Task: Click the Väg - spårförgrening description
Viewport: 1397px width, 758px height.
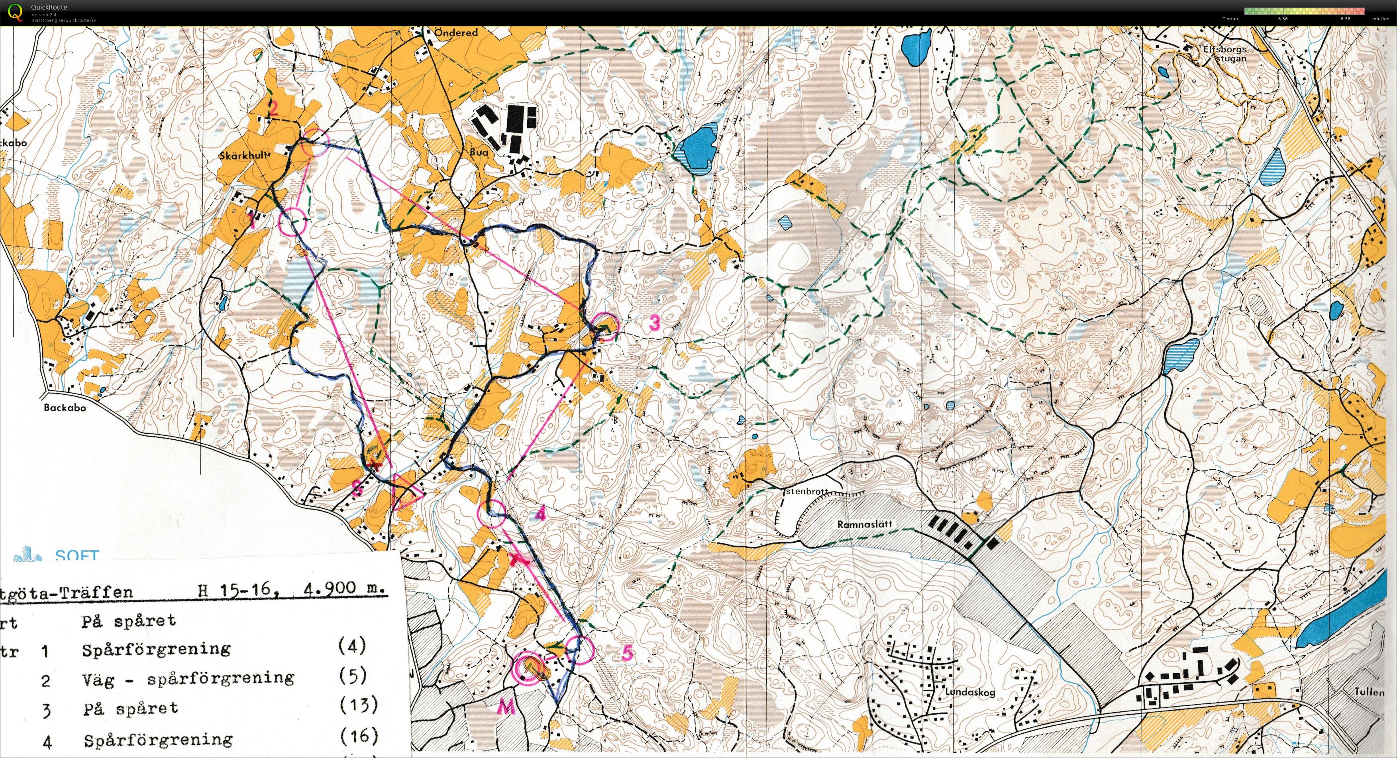Action: pyautogui.click(x=188, y=678)
